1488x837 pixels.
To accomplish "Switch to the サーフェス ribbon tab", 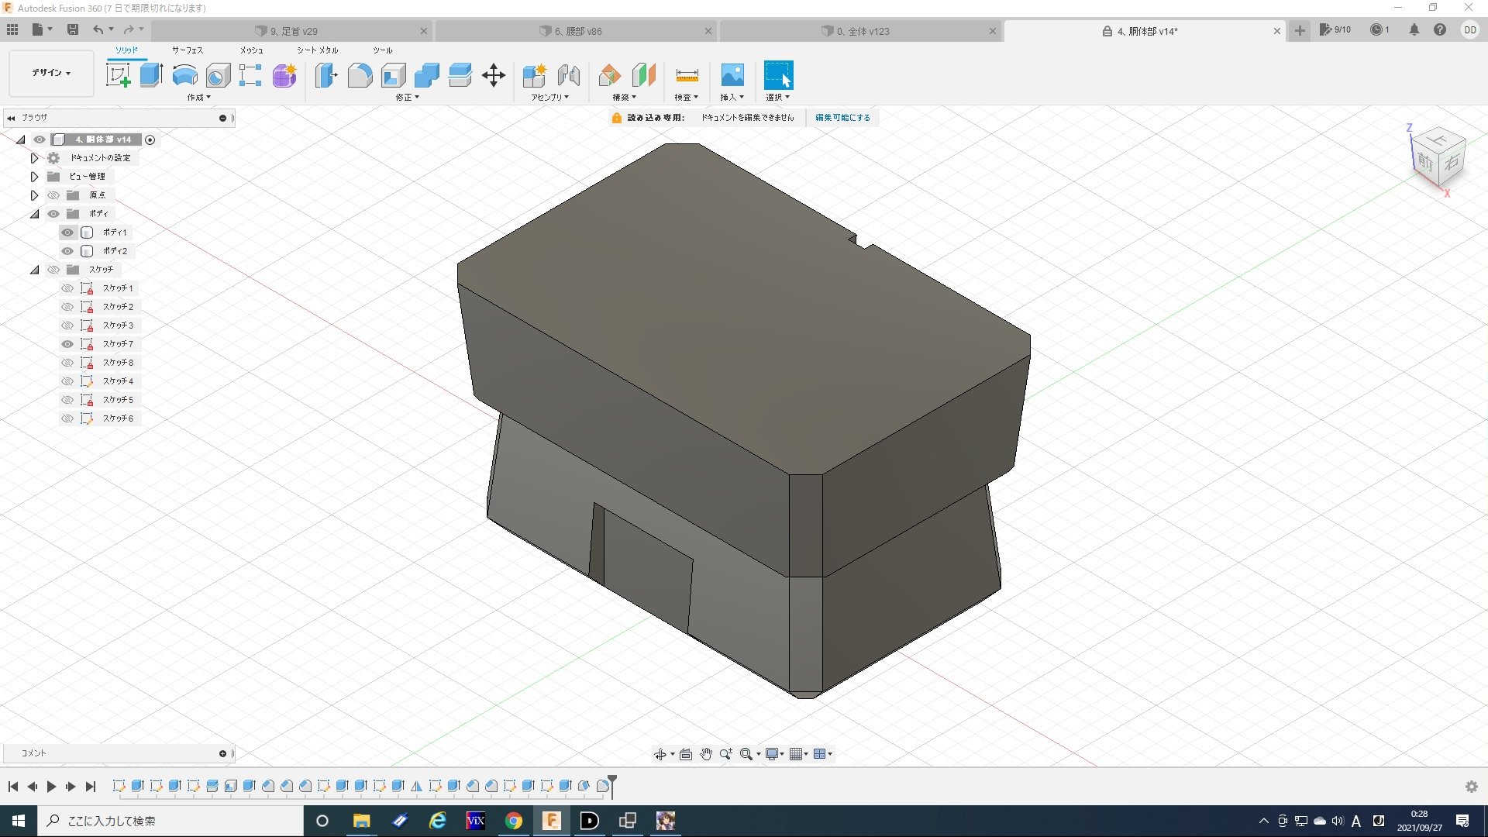I will [187, 50].
